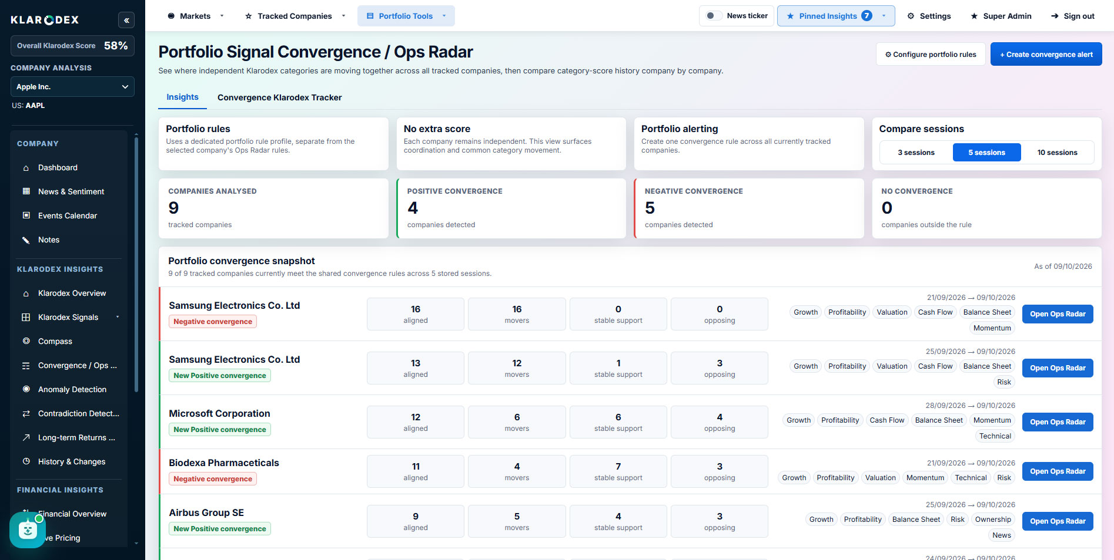Screen dimensions: 1114x560
Task: Open Ops Radar for Airbus Group SE
Action: (1058, 521)
